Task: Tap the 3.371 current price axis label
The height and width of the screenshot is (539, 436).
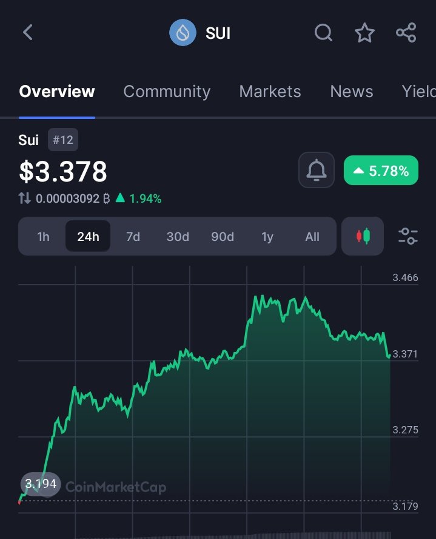Action: coord(405,354)
